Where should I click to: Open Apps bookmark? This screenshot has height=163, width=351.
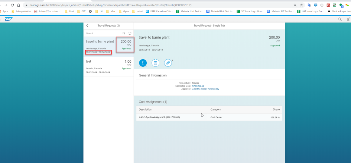(4, 11)
